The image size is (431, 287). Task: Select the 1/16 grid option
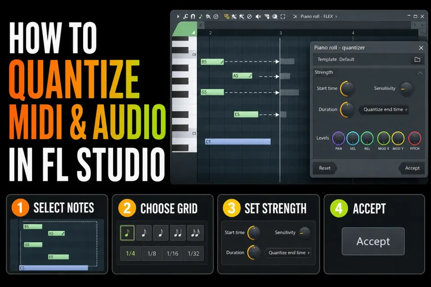click(x=172, y=253)
